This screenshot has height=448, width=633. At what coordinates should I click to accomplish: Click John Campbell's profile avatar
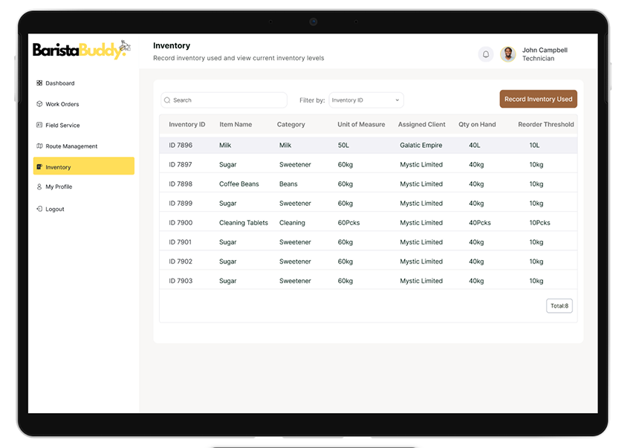click(508, 54)
